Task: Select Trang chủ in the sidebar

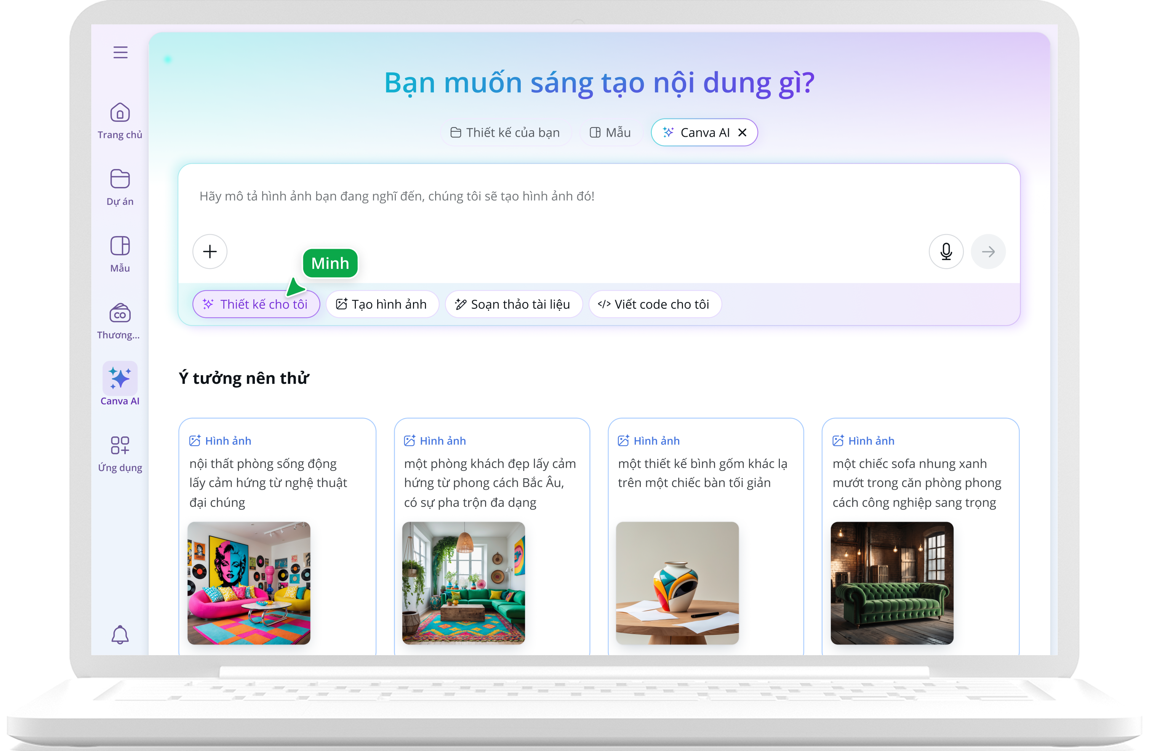Action: [x=120, y=120]
